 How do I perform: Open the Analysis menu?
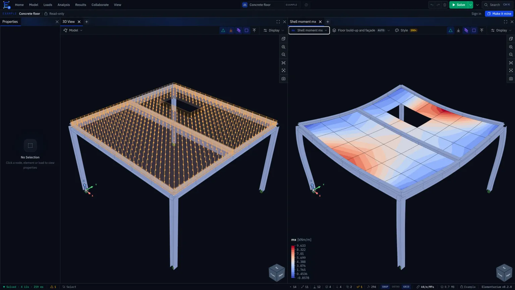[x=64, y=5]
